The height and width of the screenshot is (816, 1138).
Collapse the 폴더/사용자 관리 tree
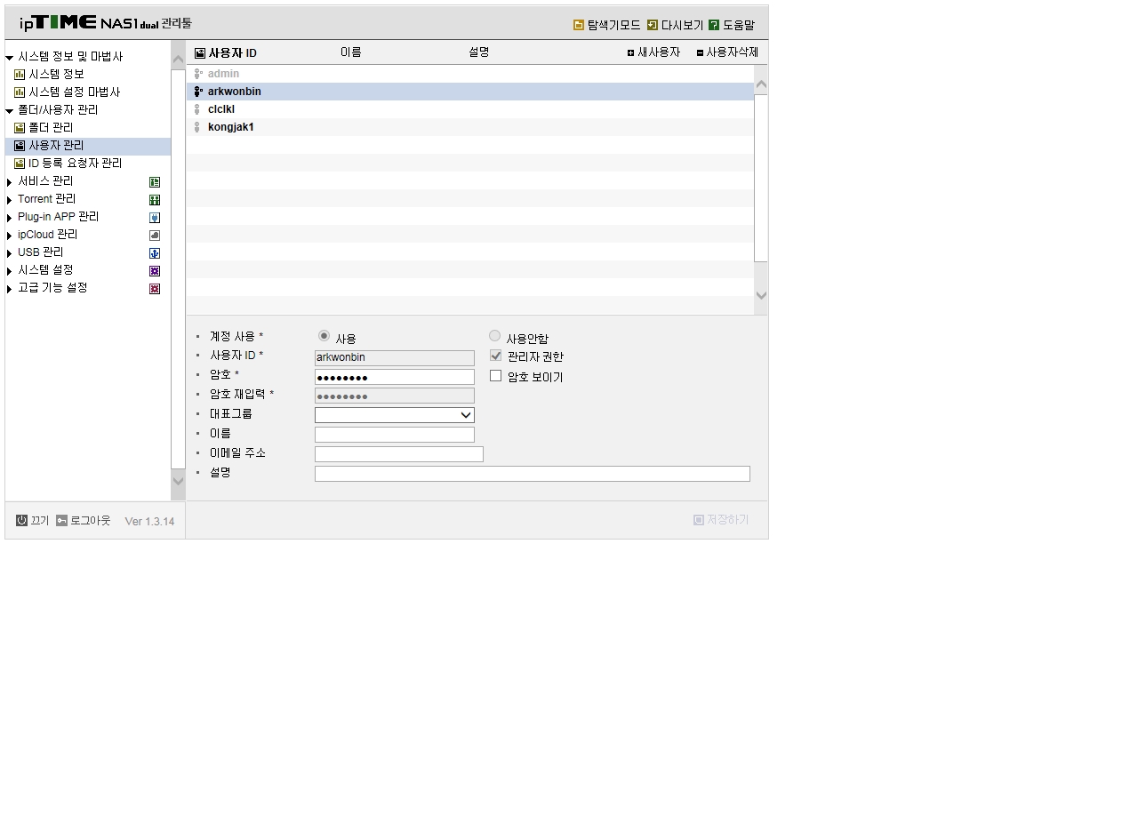10,111
